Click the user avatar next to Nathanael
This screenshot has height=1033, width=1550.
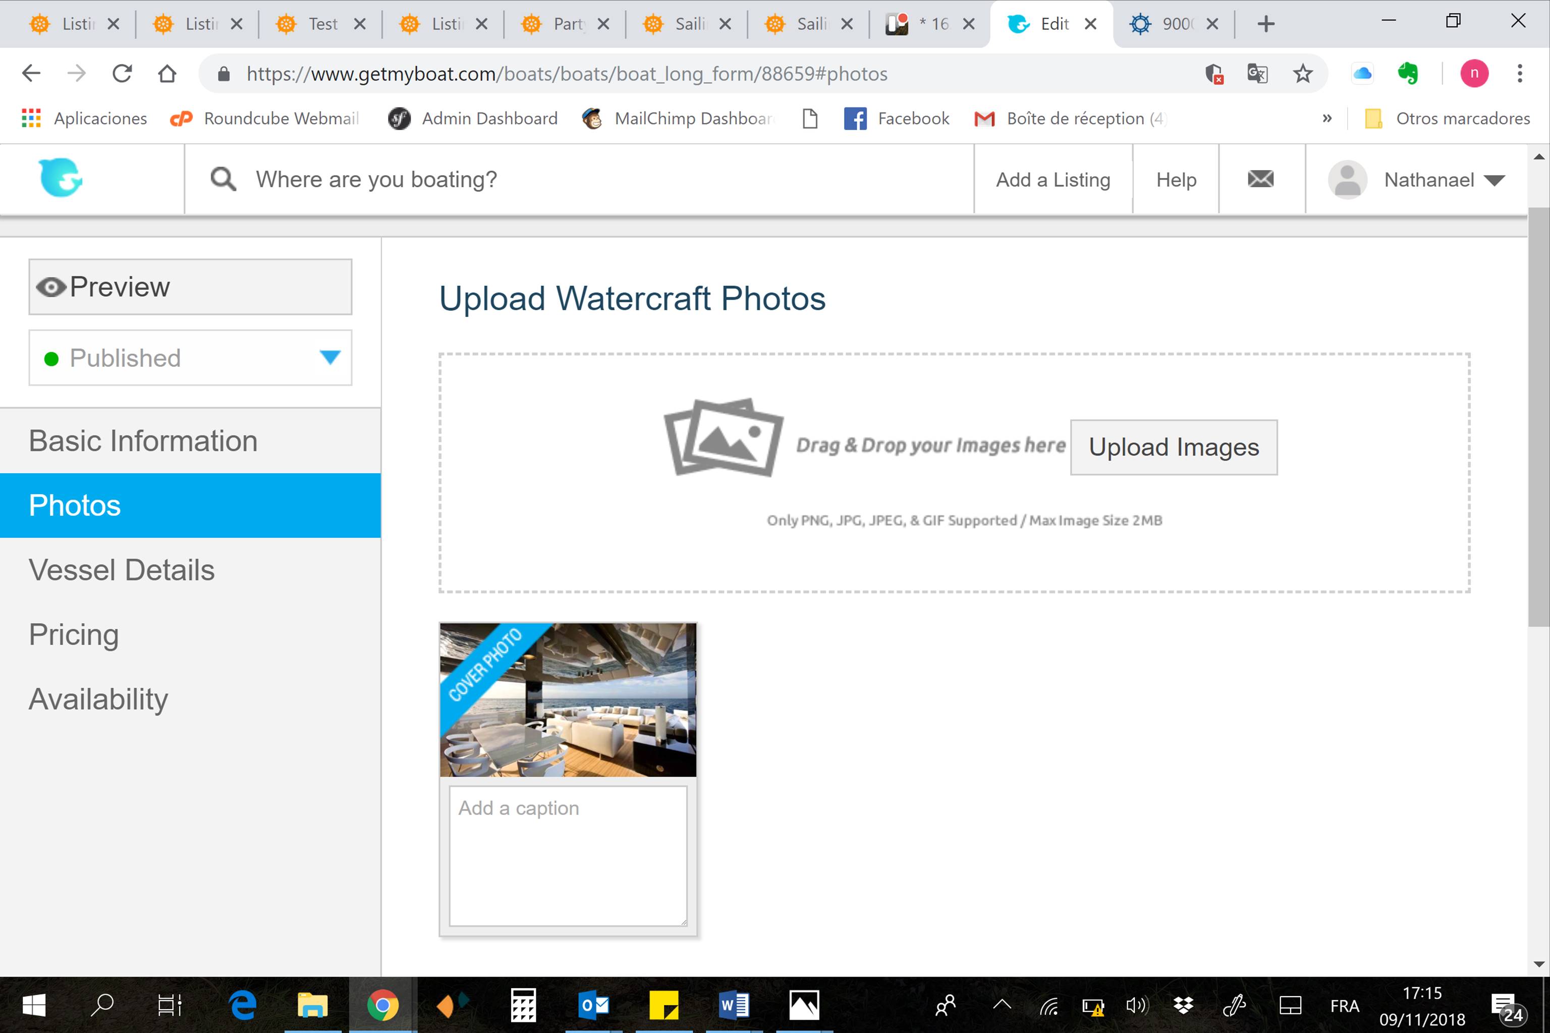point(1348,179)
